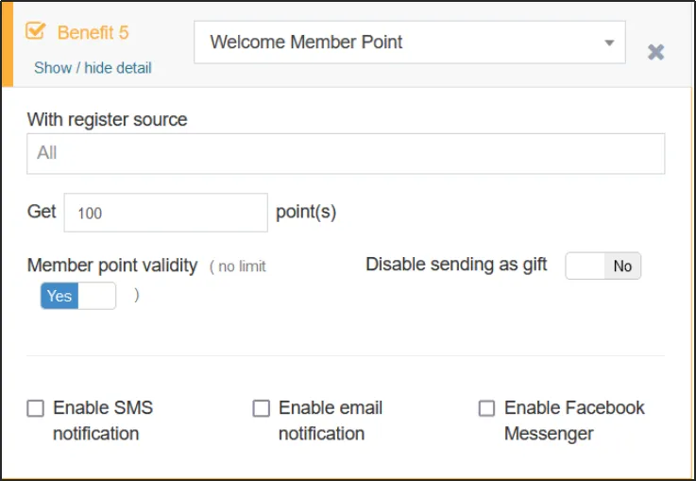Uncheck the Benefit 5 checkbox icon

[36, 32]
